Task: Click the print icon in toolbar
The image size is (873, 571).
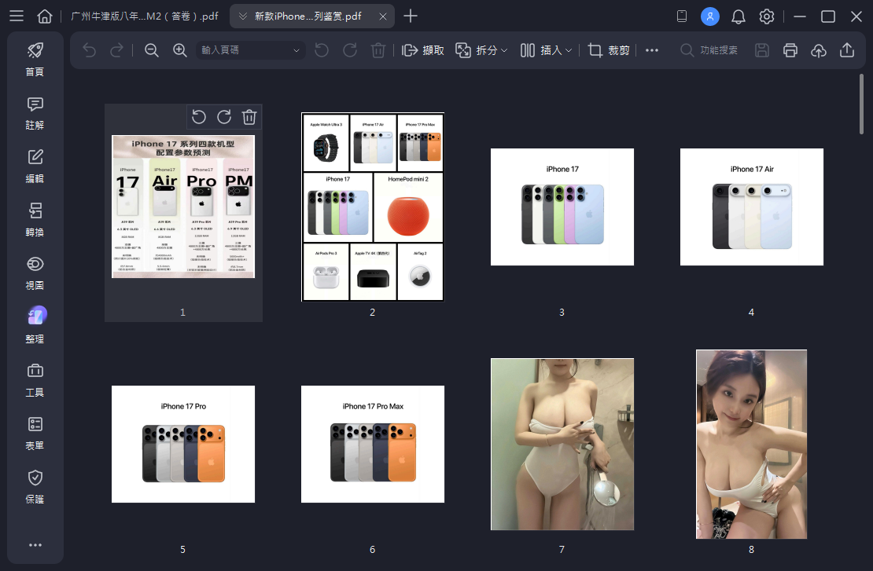Action: tap(790, 50)
